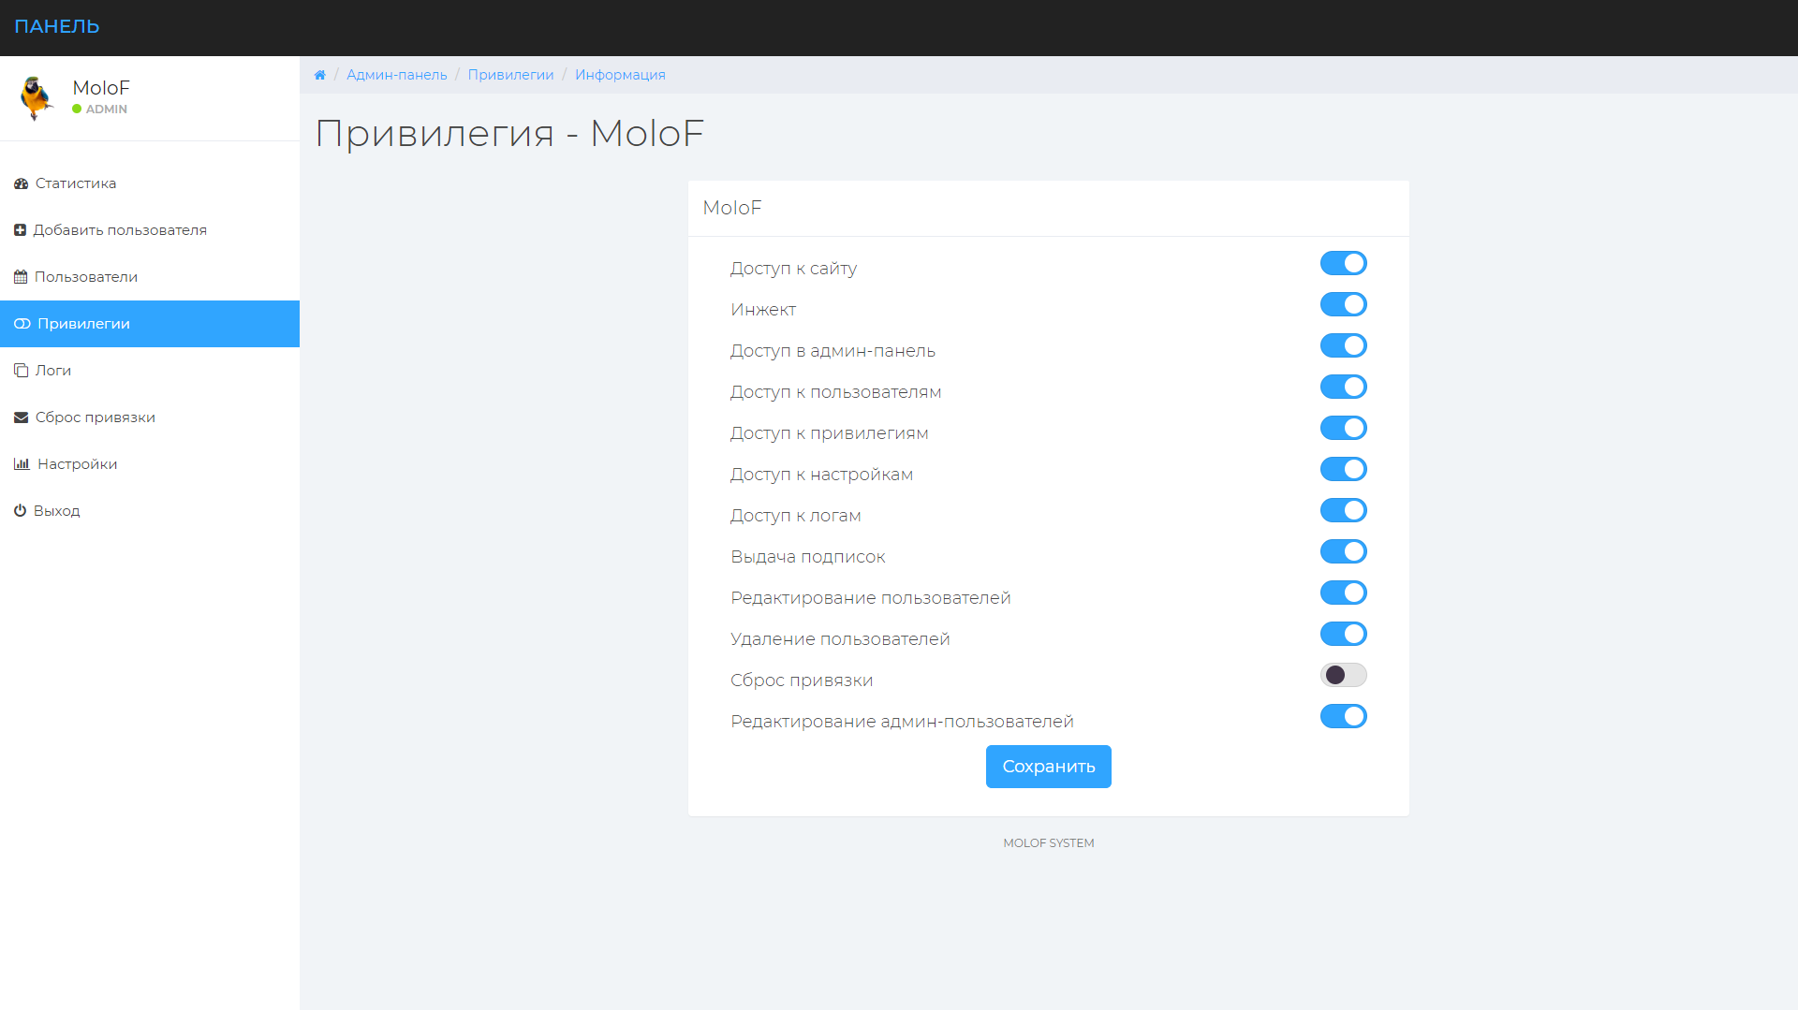Click the power icon beside Выход
The image size is (1798, 1010).
(20, 511)
